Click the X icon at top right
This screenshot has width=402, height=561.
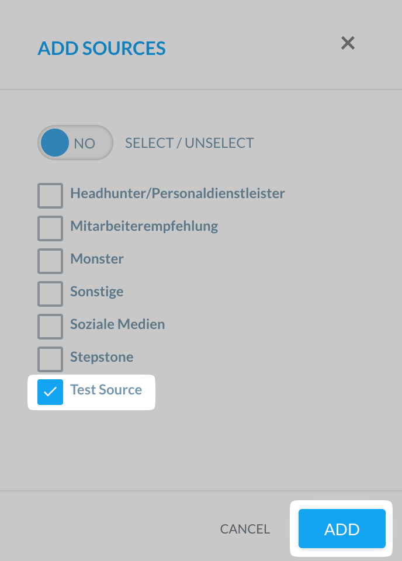348,43
